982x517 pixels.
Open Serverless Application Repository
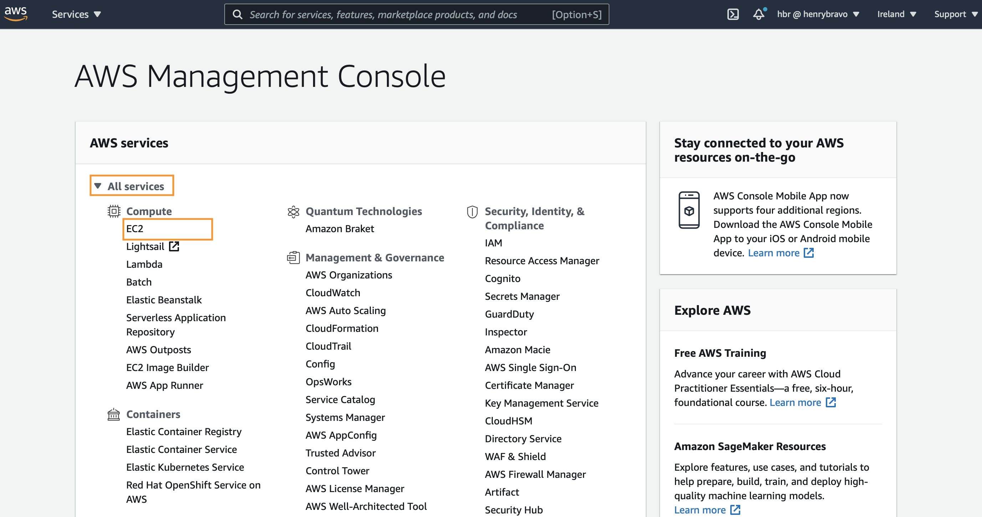pyautogui.click(x=176, y=325)
